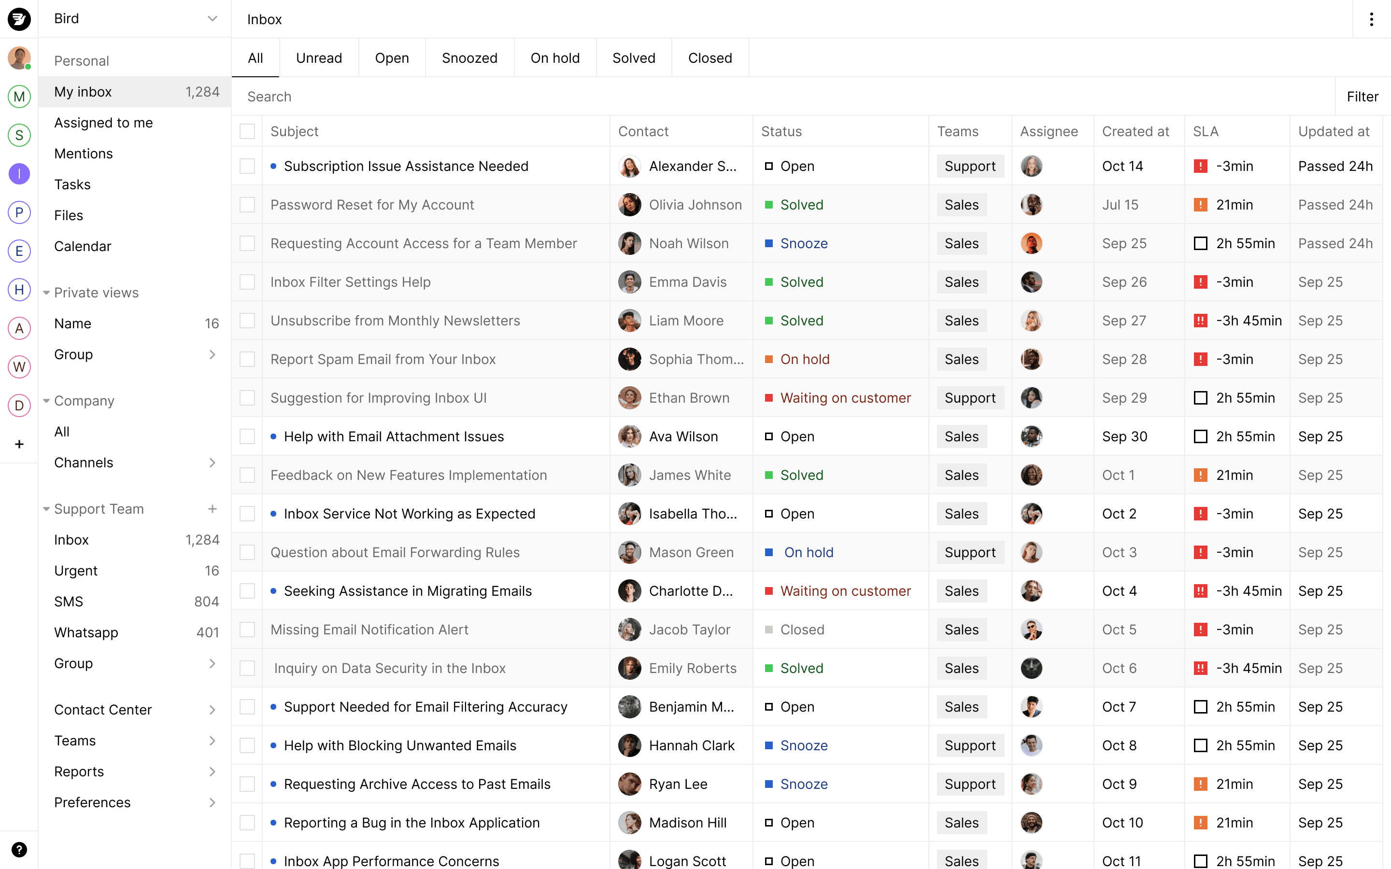Expand the Channels submenu
This screenshot has height=869, width=1391.
coord(212,463)
